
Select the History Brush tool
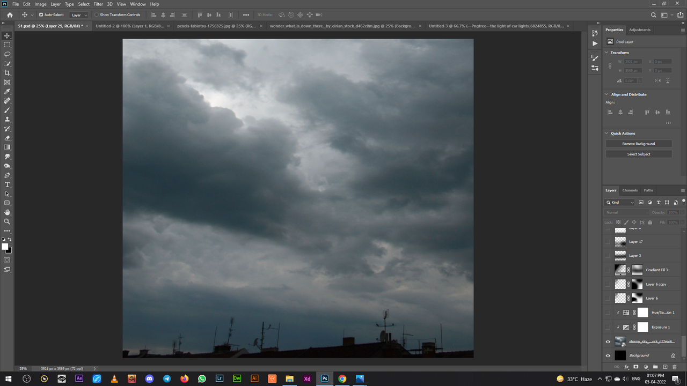7,129
